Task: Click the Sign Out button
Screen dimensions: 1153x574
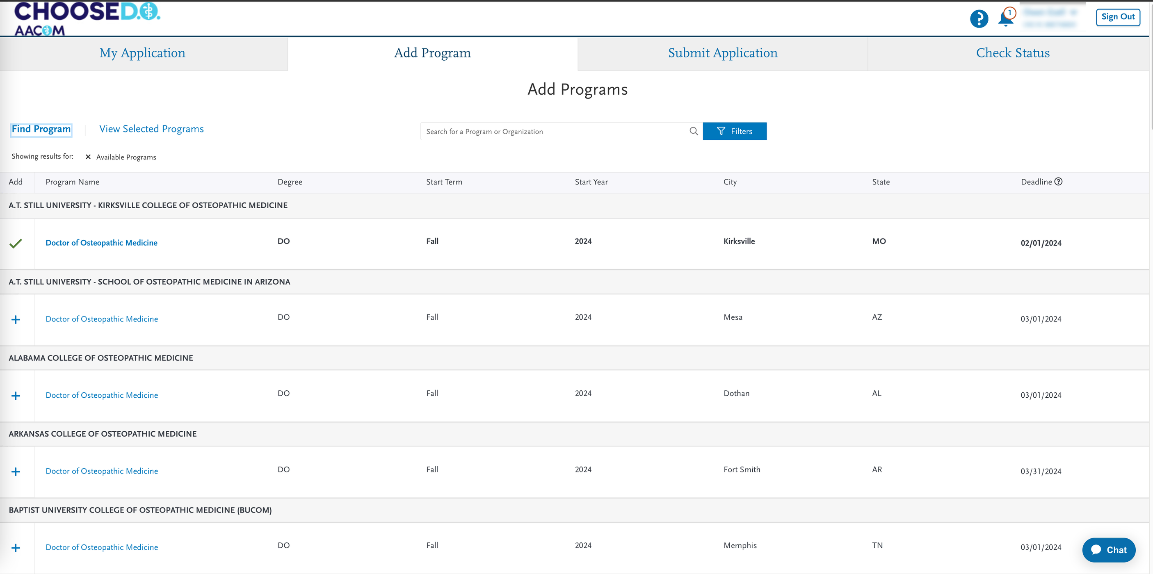Action: coord(1115,16)
